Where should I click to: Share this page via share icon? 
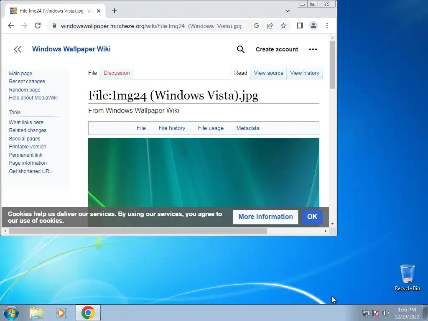(x=270, y=25)
